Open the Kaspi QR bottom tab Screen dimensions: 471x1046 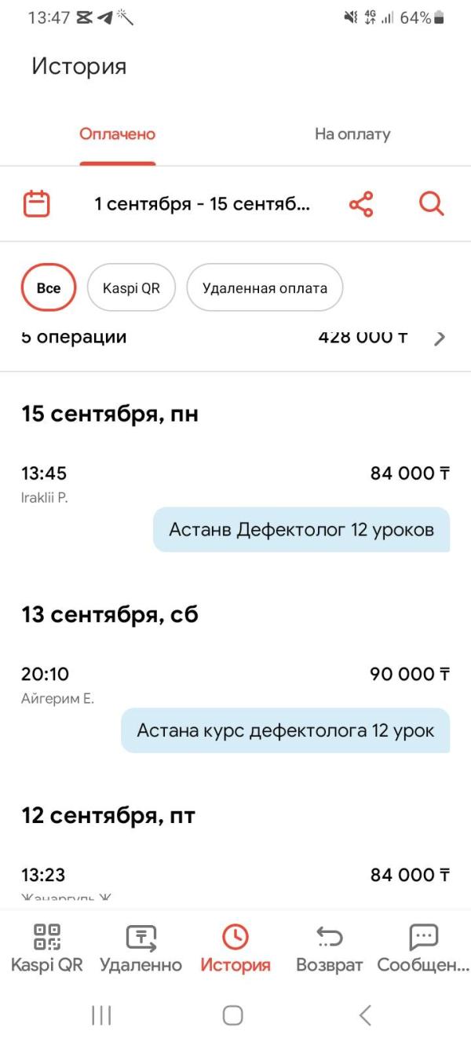tap(47, 948)
